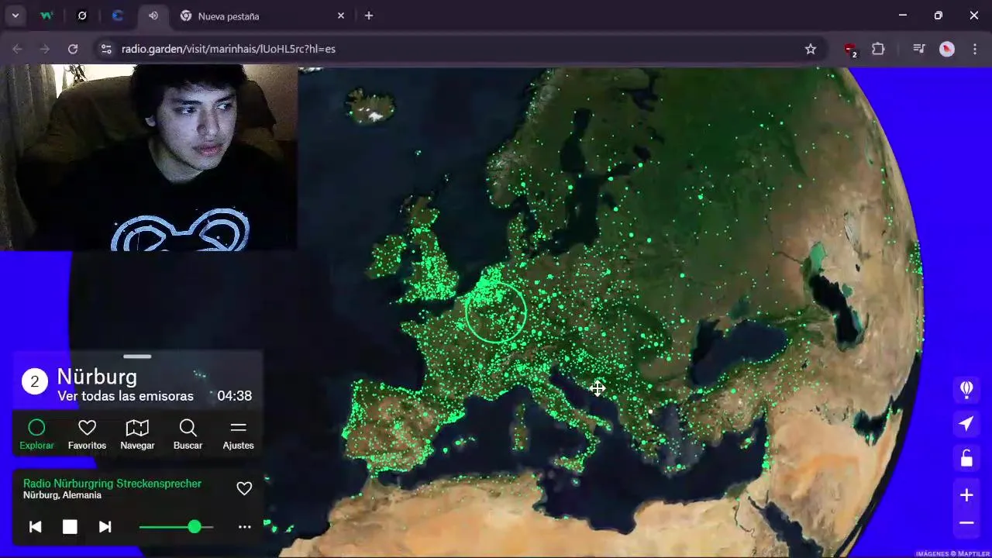Switch to the third pinned tab
Viewport: 992px width, 558px height.
(118, 15)
